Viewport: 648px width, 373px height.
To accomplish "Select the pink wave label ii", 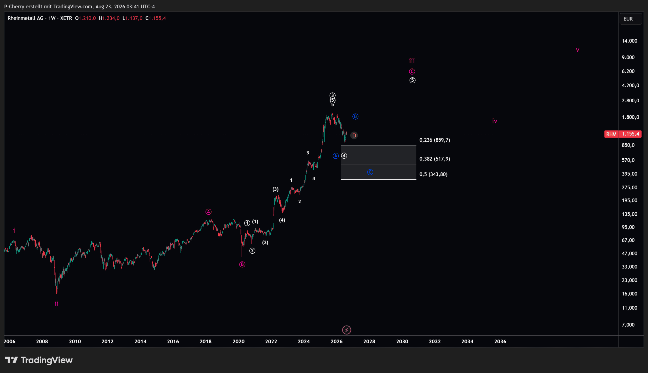I will (x=57, y=304).
